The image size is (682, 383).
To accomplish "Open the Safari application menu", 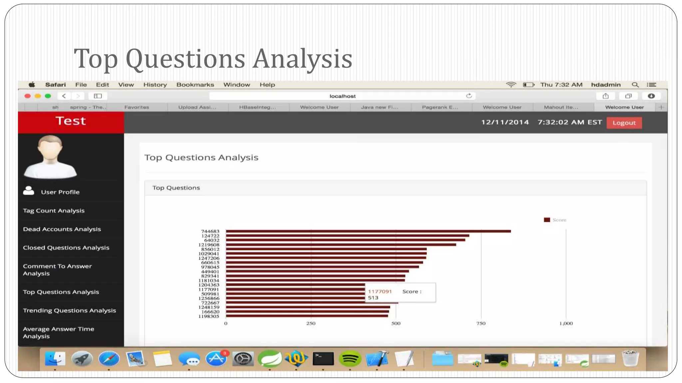I will 55,85.
